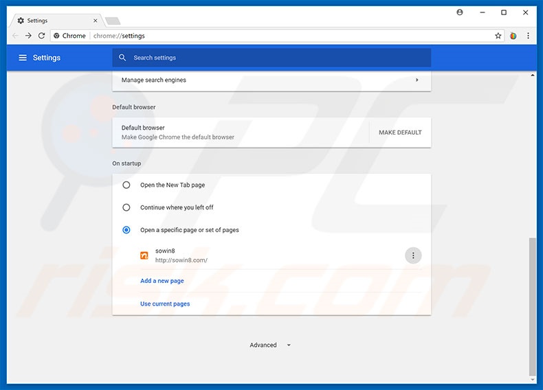Click the back navigation arrow
Screen dimensions: 543x390
(15, 36)
